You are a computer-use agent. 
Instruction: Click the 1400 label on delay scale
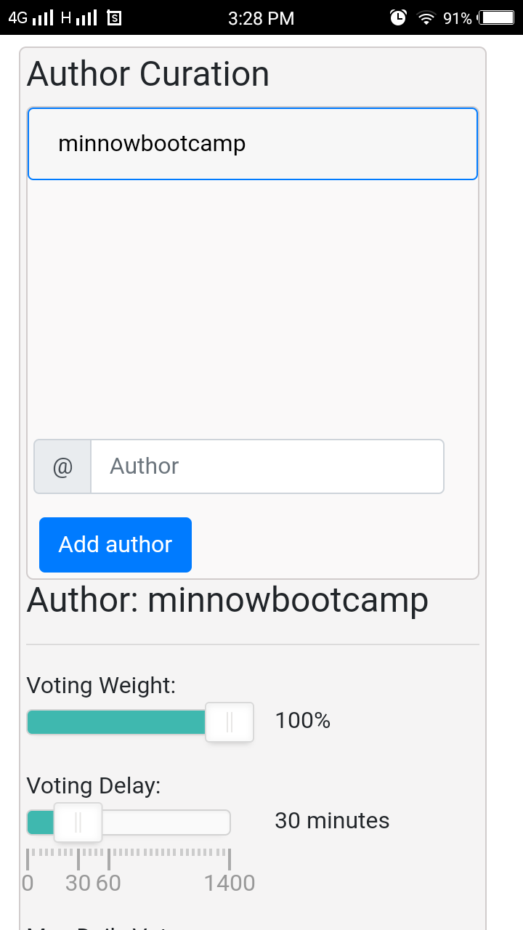click(x=230, y=883)
